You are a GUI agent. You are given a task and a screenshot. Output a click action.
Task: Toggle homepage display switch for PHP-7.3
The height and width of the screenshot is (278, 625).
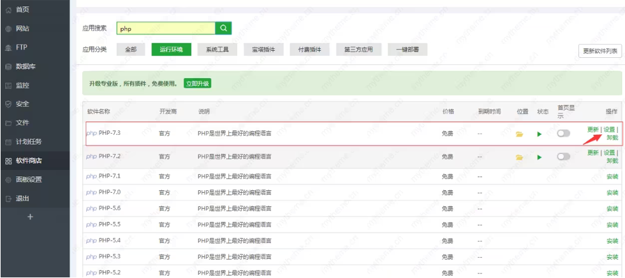(564, 134)
